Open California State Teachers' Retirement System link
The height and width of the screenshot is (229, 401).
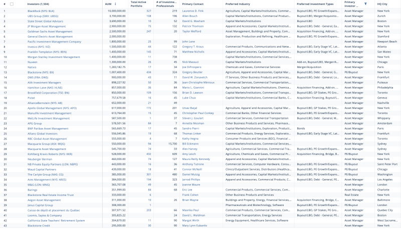[x=56, y=220]
